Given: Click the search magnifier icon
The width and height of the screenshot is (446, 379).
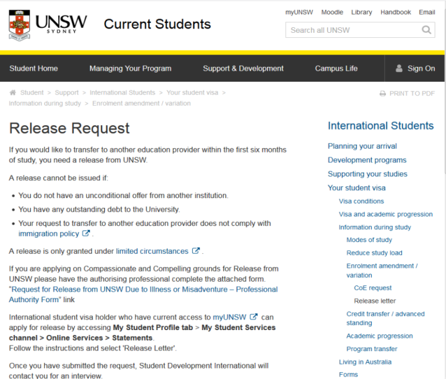Looking at the screenshot, I should (426, 30).
